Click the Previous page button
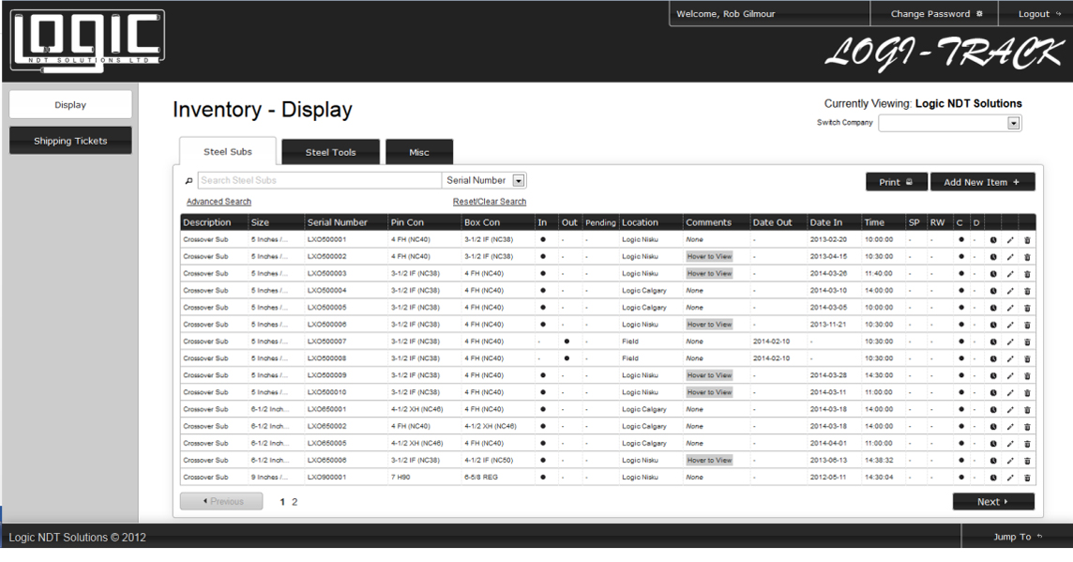The width and height of the screenshot is (1073, 562). click(221, 502)
